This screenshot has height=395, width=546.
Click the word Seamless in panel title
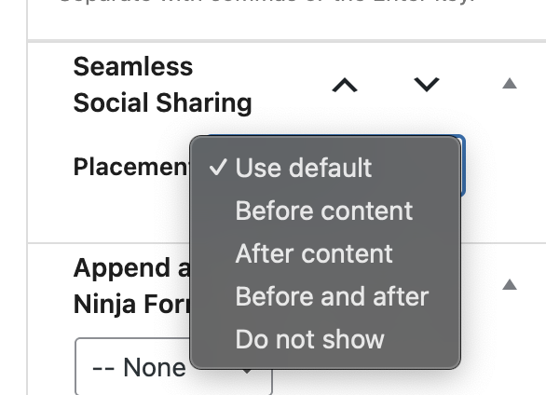tap(133, 66)
